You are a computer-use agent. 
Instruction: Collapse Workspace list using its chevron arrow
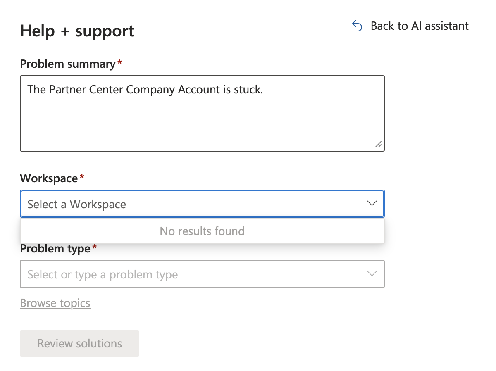click(x=372, y=203)
